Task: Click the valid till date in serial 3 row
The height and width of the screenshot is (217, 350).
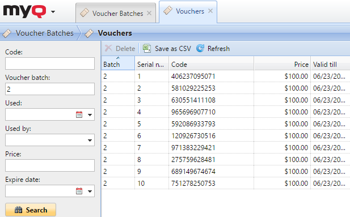Action: pos(329,100)
